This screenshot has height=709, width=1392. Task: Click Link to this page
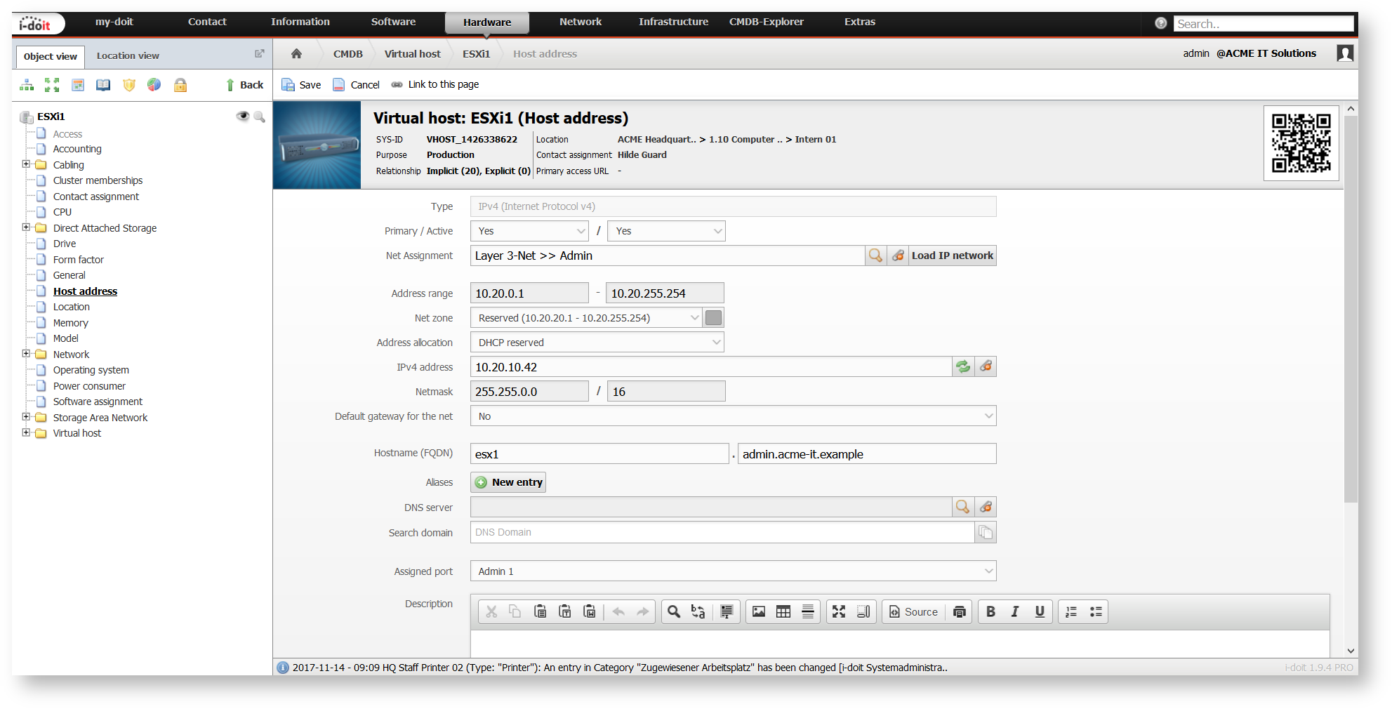435,84
